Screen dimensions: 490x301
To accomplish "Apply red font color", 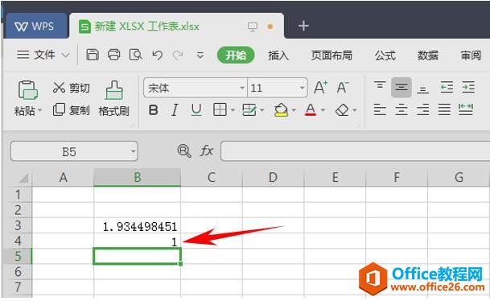I will [311, 110].
